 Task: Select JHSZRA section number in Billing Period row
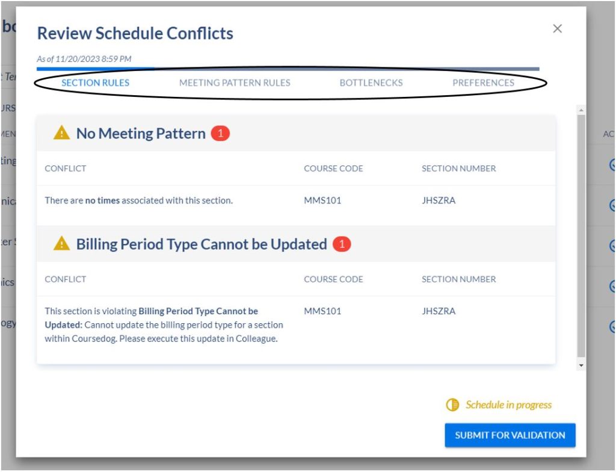click(439, 311)
